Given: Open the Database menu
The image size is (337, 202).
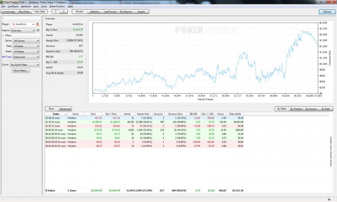Looking at the screenshot, I should click(x=26, y=6).
